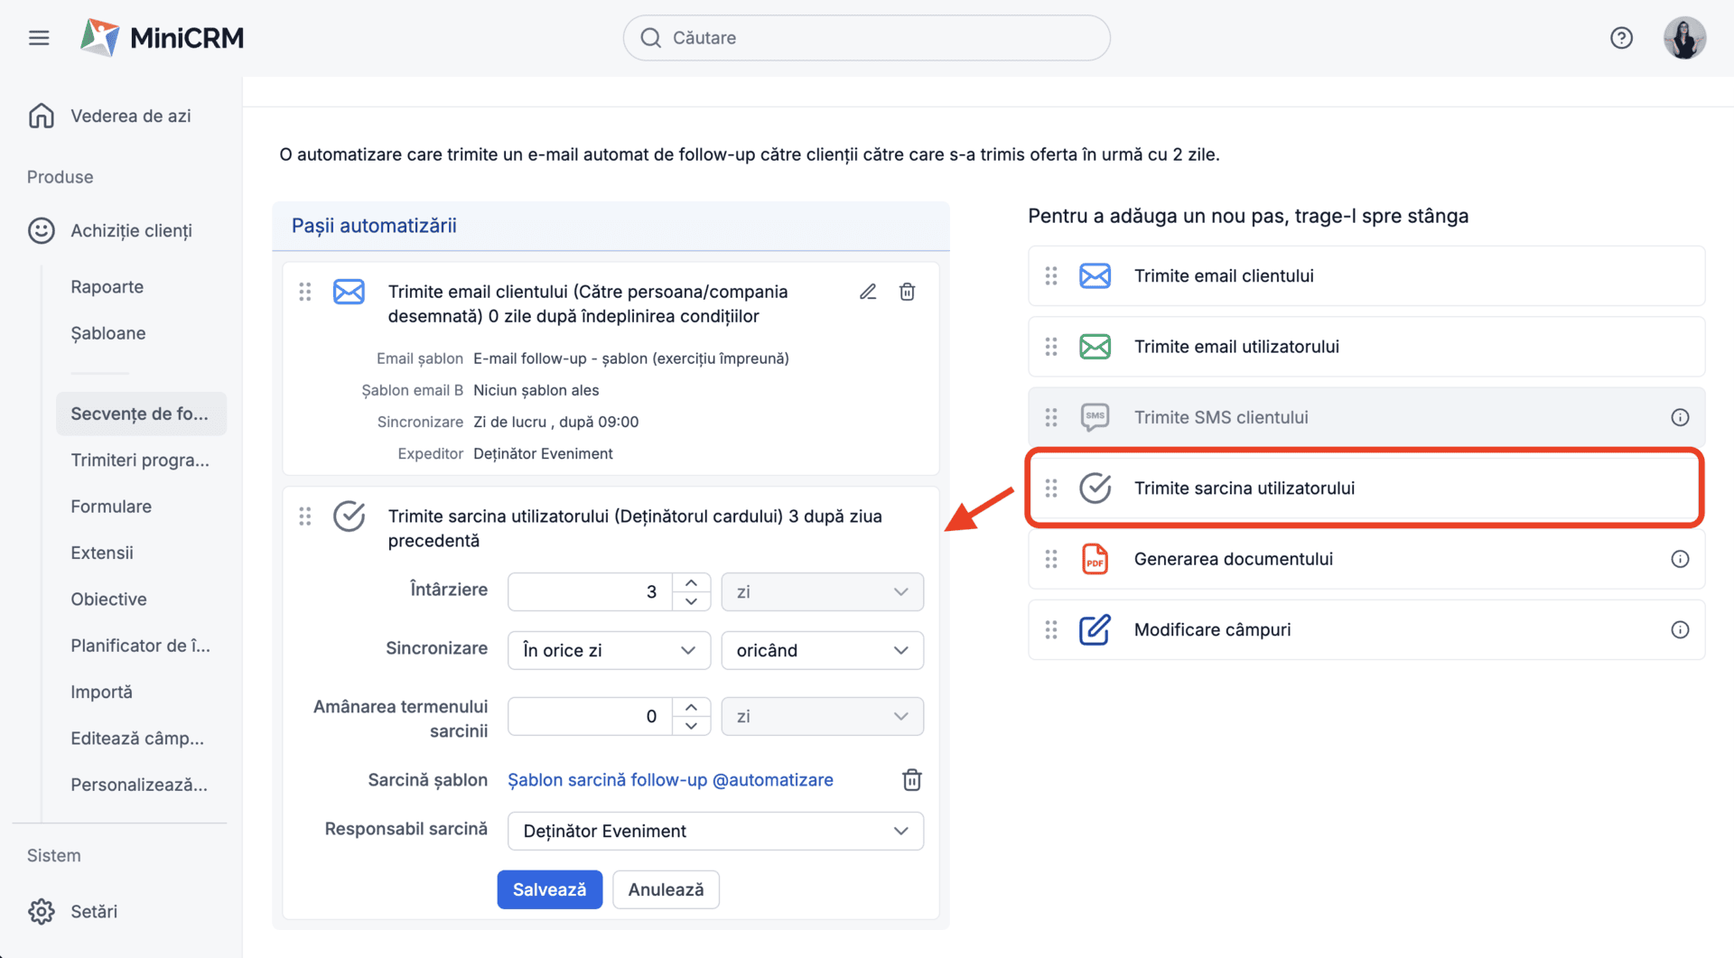Image resolution: width=1734 pixels, height=958 pixels.
Task: Decrease Amânarea termenului sarcinii value
Action: point(691,726)
